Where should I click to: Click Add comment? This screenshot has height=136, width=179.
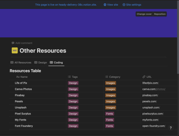(22, 43)
